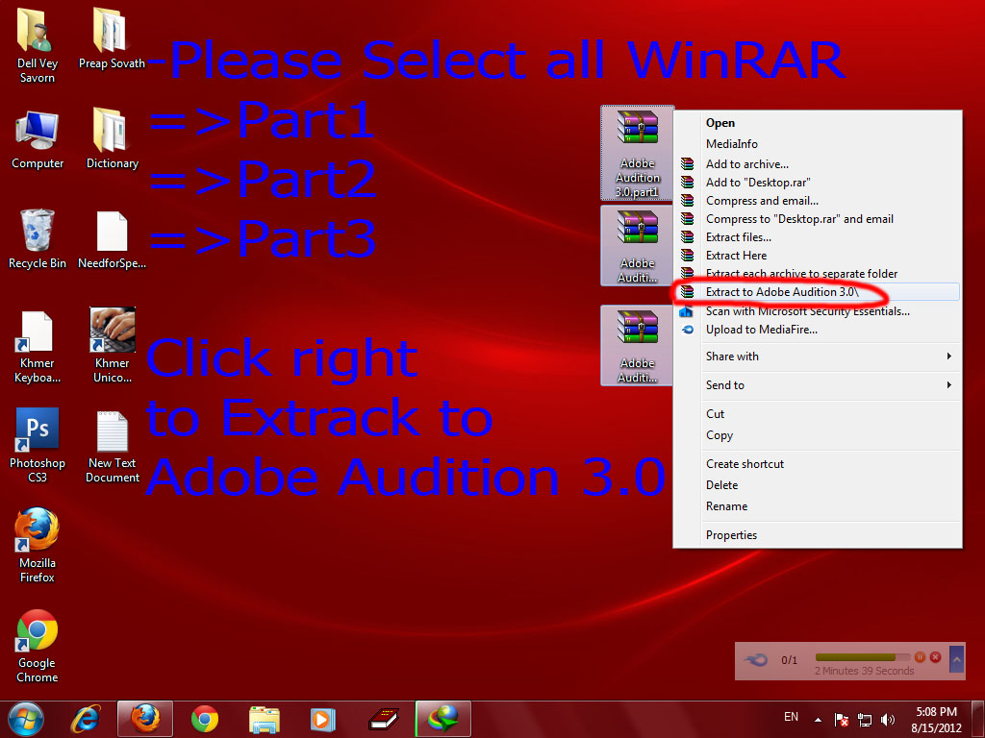Viewport: 985px width, 738px height.
Task: Open the volume speaker tray icon
Action: [x=887, y=719]
